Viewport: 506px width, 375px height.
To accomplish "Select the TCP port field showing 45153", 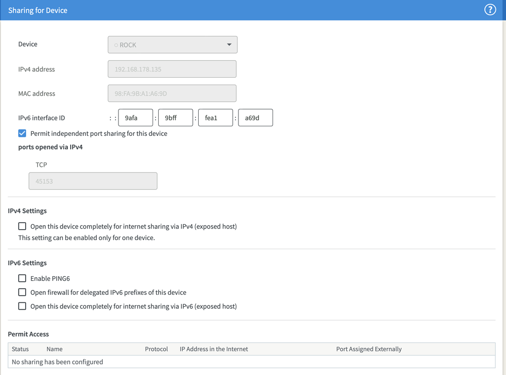I will pos(93,181).
